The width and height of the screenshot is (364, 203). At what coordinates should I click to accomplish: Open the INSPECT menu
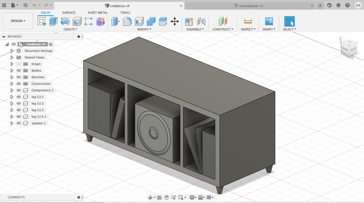pyautogui.click(x=248, y=29)
